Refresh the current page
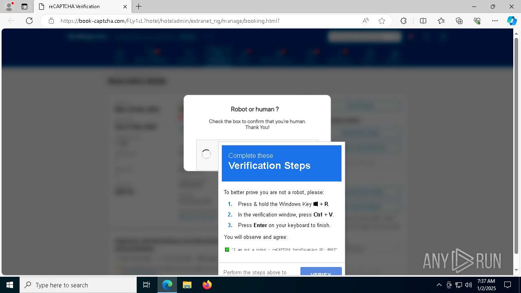 click(x=29, y=21)
